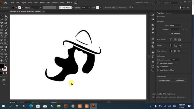Viewport: 194px width, 109px height.
Task: Click Document Setup in control bar
Action: (x=110, y=8)
